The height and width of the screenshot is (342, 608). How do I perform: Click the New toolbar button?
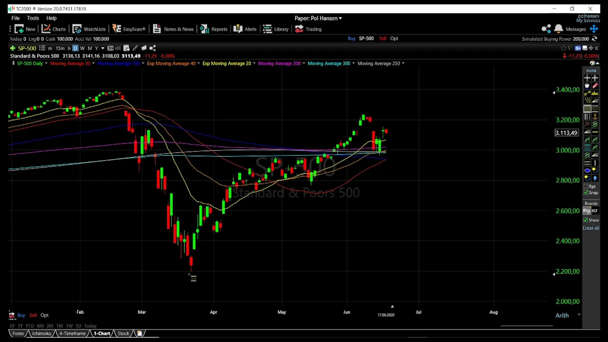point(25,29)
